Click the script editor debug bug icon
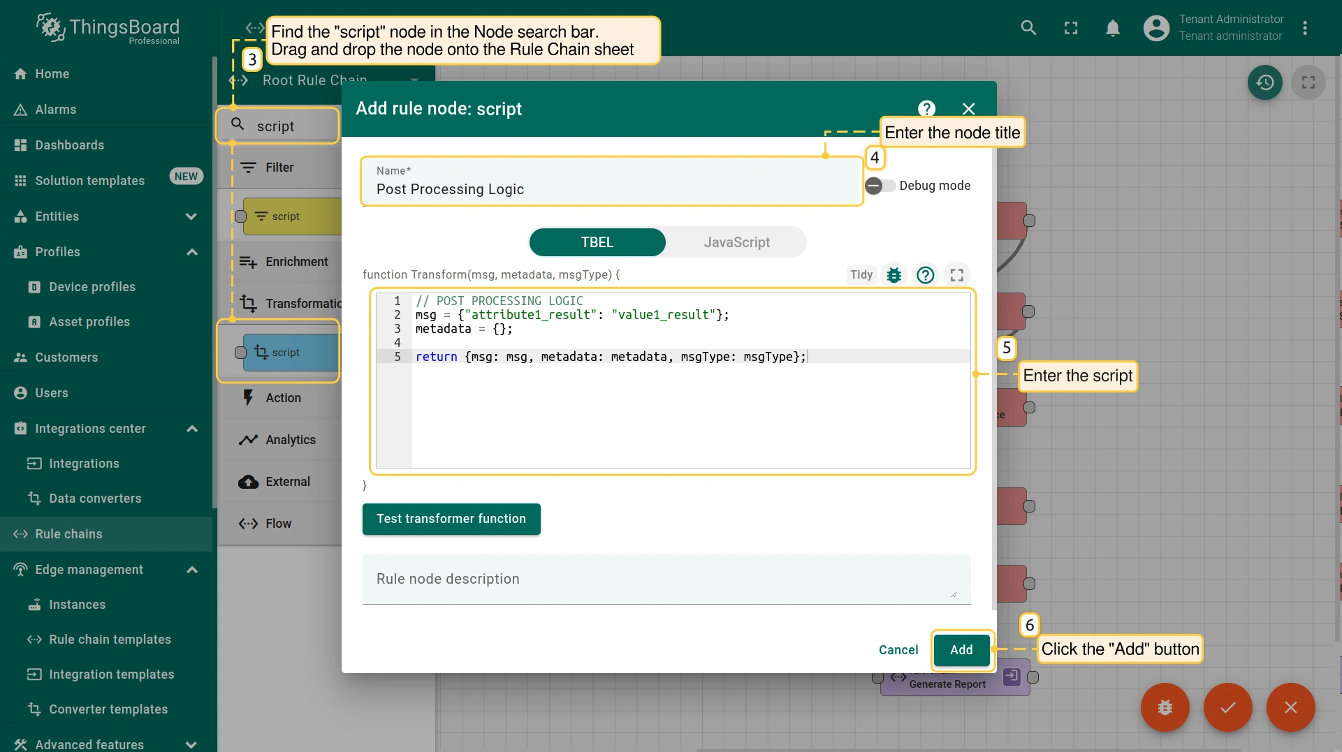Image resolution: width=1342 pixels, height=752 pixels. coord(894,275)
